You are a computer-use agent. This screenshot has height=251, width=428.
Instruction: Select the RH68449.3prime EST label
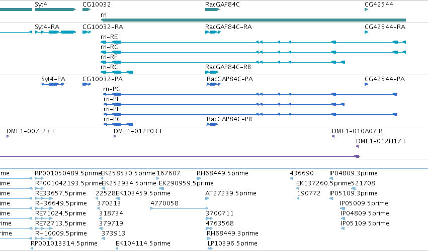point(232,234)
